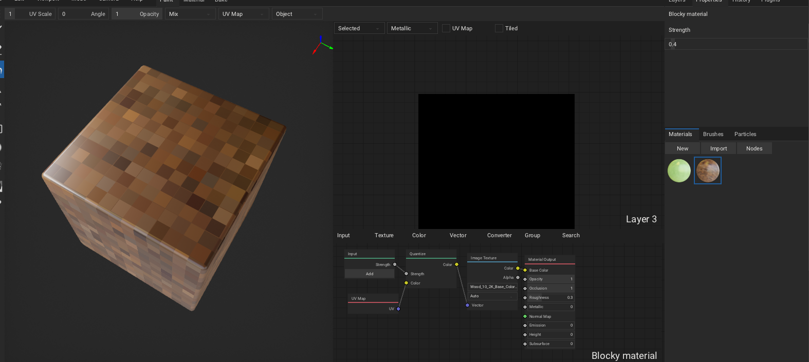This screenshot has height=362, width=809.
Task: Switch to the Brushes tab
Action: click(x=713, y=134)
